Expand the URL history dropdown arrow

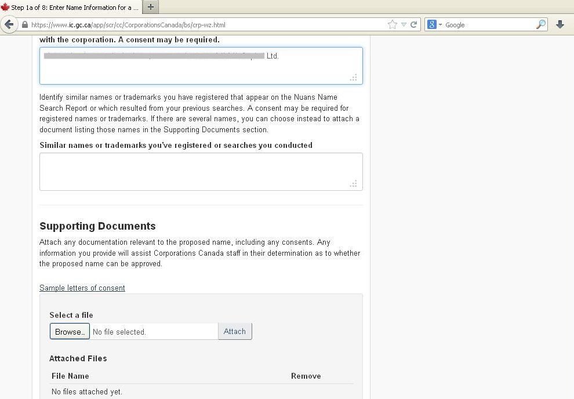[404, 24]
